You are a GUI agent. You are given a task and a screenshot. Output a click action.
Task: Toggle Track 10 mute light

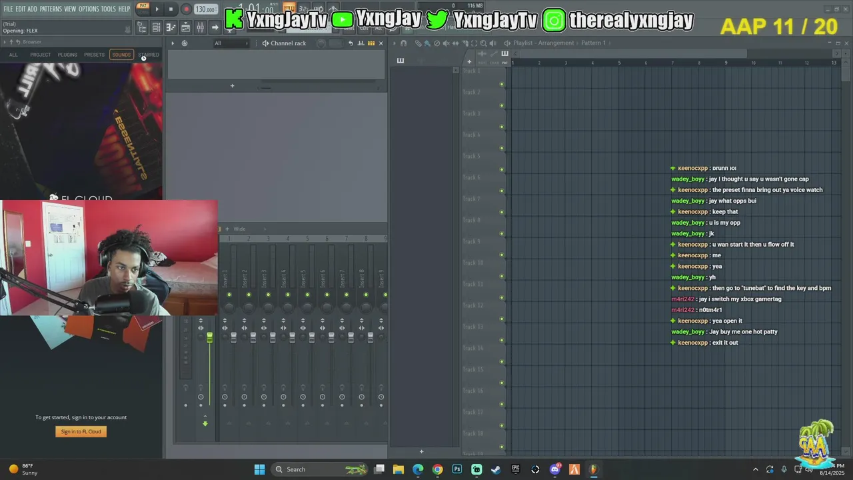502,276
